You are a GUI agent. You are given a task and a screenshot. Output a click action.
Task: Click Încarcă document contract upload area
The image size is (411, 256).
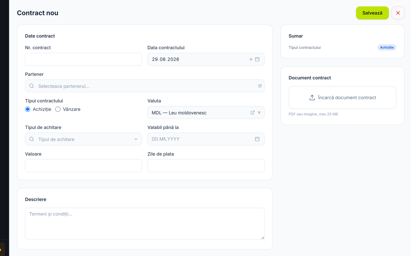click(342, 98)
